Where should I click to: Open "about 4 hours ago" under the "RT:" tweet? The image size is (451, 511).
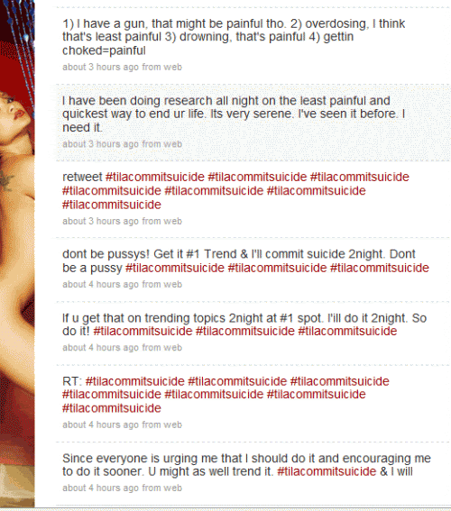click(x=100, y=424)
